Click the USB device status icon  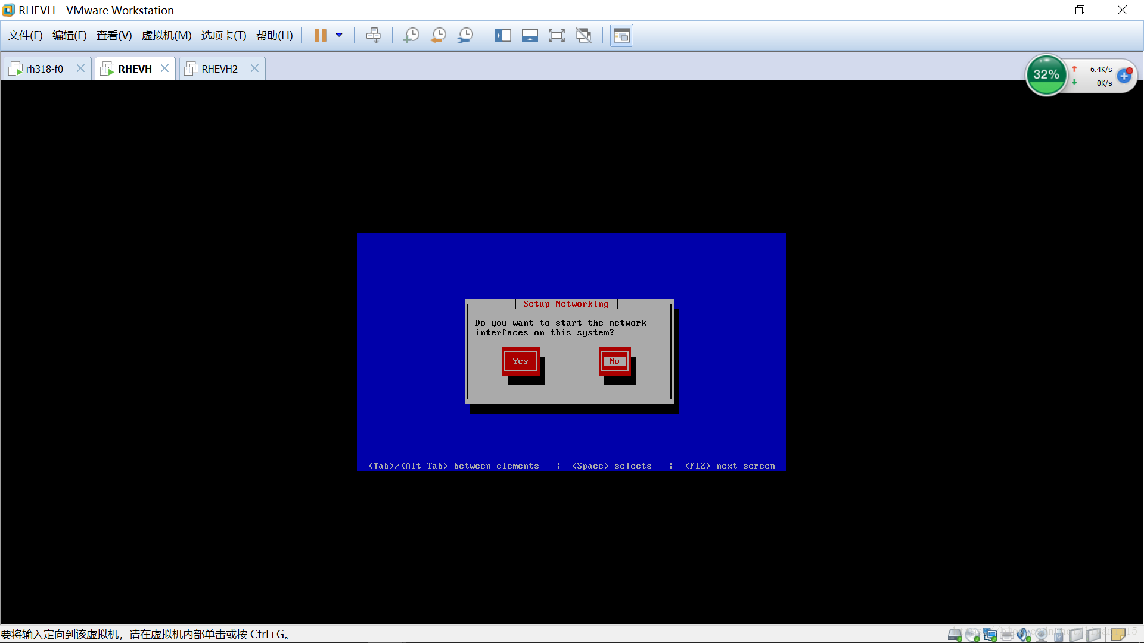(x=1058, y=635)
